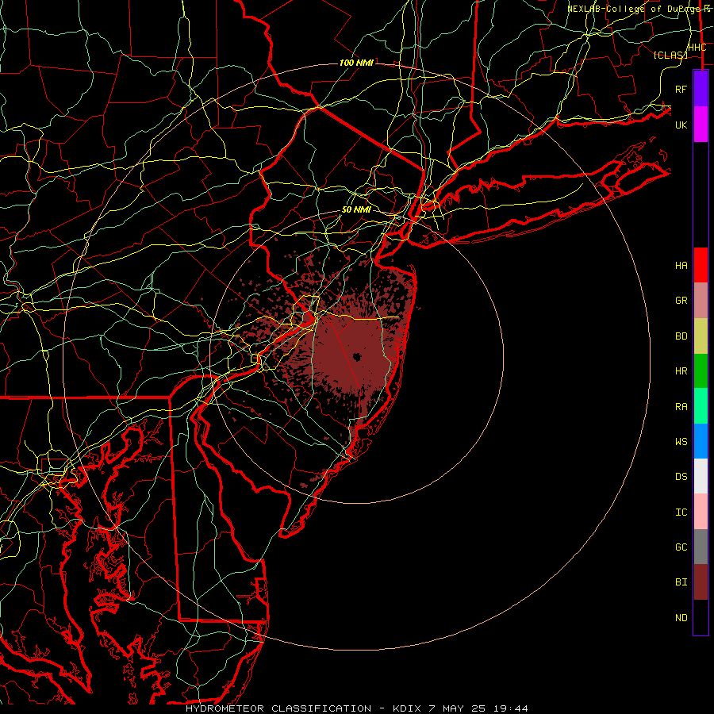
Task: Click the HR green legend swatch
Action: click(x=701, y=371)
